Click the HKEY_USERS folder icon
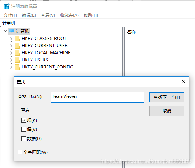The image size is (195, 168). tap(17, 60)
